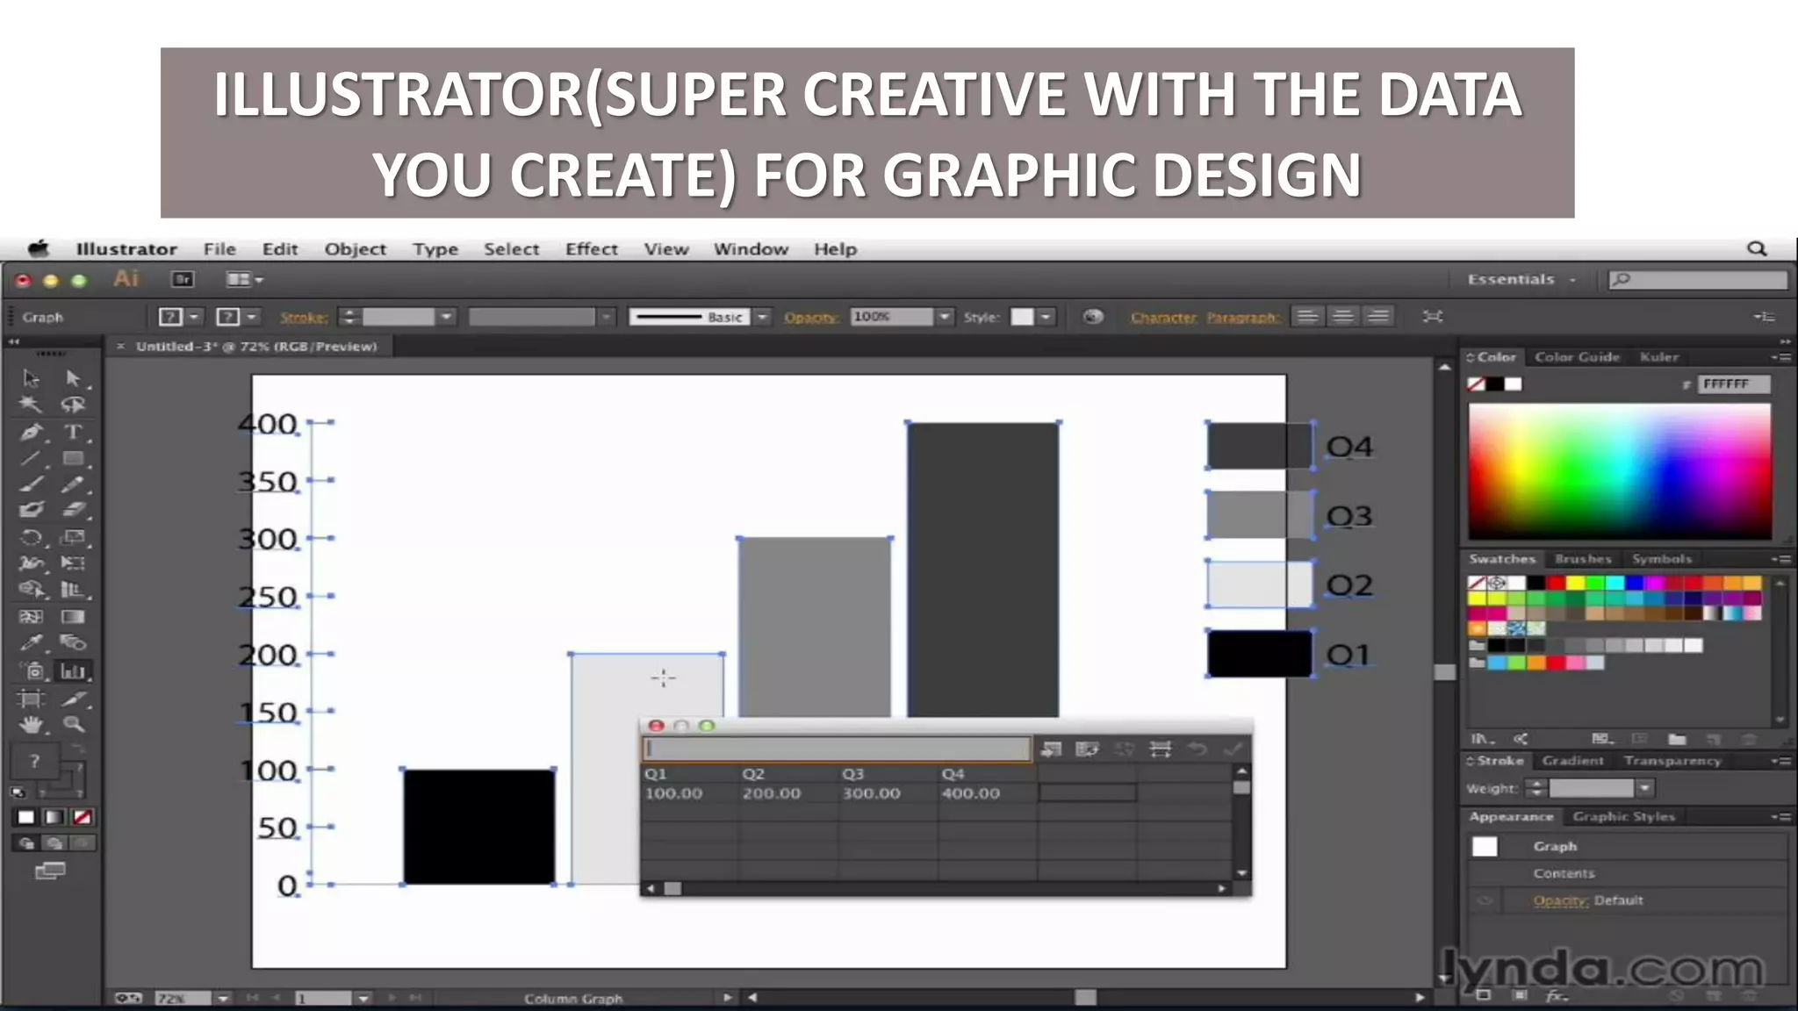Open the artboard number dropdown

tap(363, 998)
